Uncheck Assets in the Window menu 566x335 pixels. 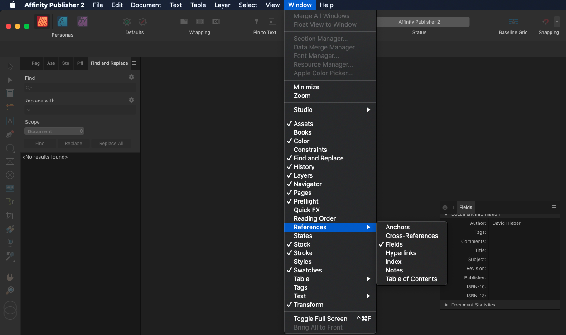[x=330, y=124]
